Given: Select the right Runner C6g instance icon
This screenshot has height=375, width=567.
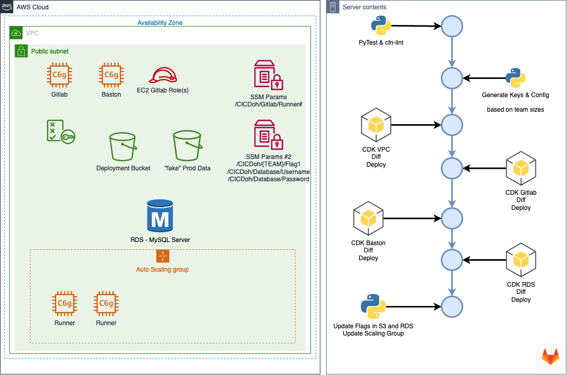Looking at the screenshot, I should tap(106, 303).
